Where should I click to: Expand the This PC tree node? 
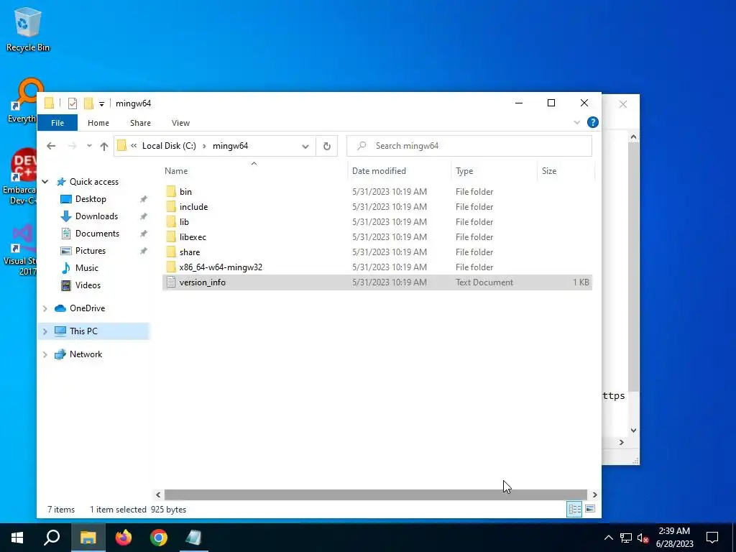click(45, 331)
